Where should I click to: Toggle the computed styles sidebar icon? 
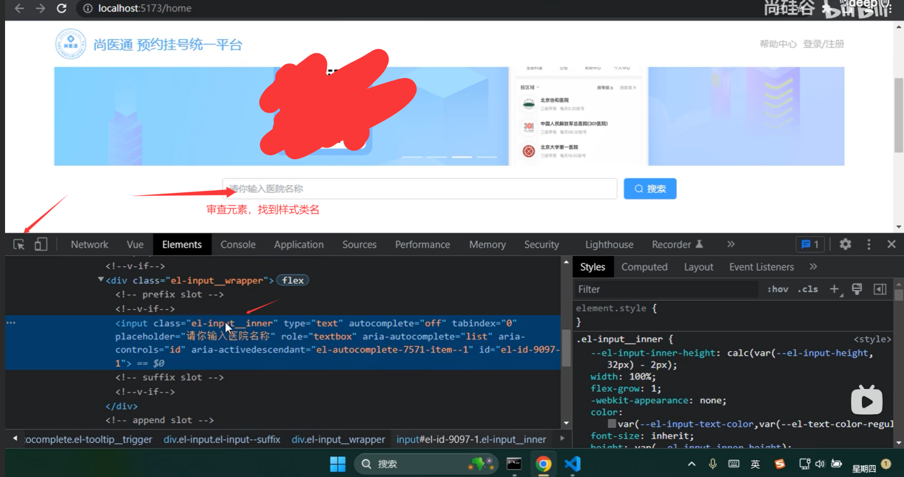(880, 289)
